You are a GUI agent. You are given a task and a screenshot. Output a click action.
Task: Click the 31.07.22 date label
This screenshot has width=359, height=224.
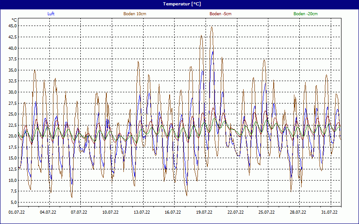point(329,213)
